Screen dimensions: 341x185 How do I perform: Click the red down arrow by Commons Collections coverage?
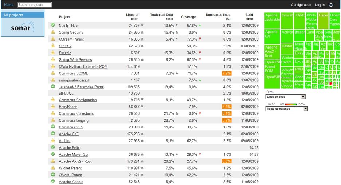tap(200, 113)
